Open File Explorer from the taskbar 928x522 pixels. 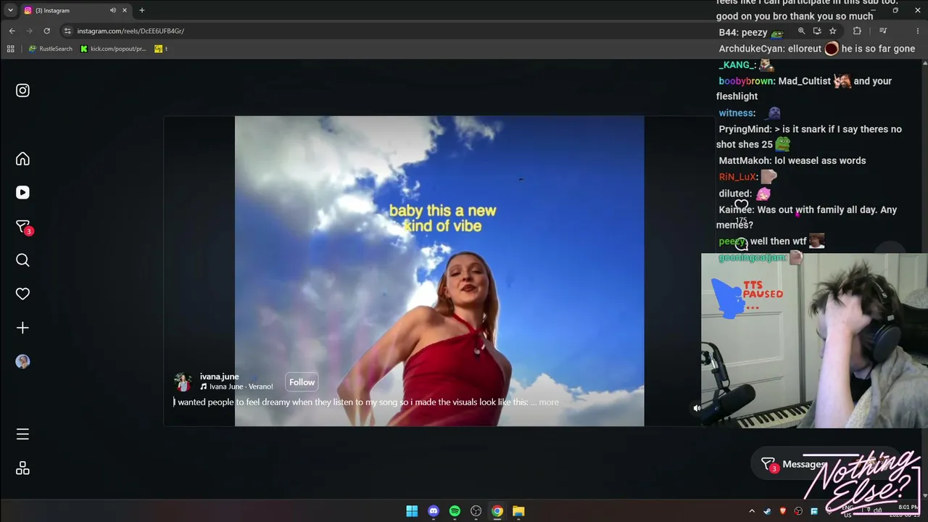pos(518,511)
